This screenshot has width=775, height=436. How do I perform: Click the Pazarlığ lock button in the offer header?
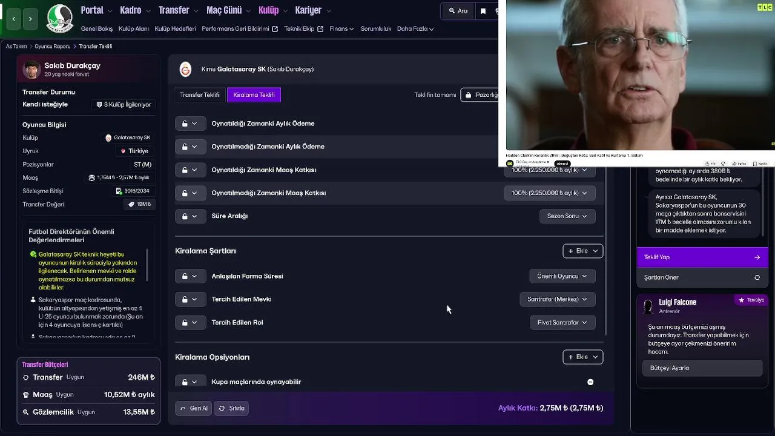tap(481, 95)
